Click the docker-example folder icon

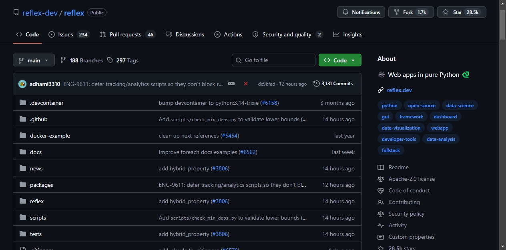[x=23, y=136]
